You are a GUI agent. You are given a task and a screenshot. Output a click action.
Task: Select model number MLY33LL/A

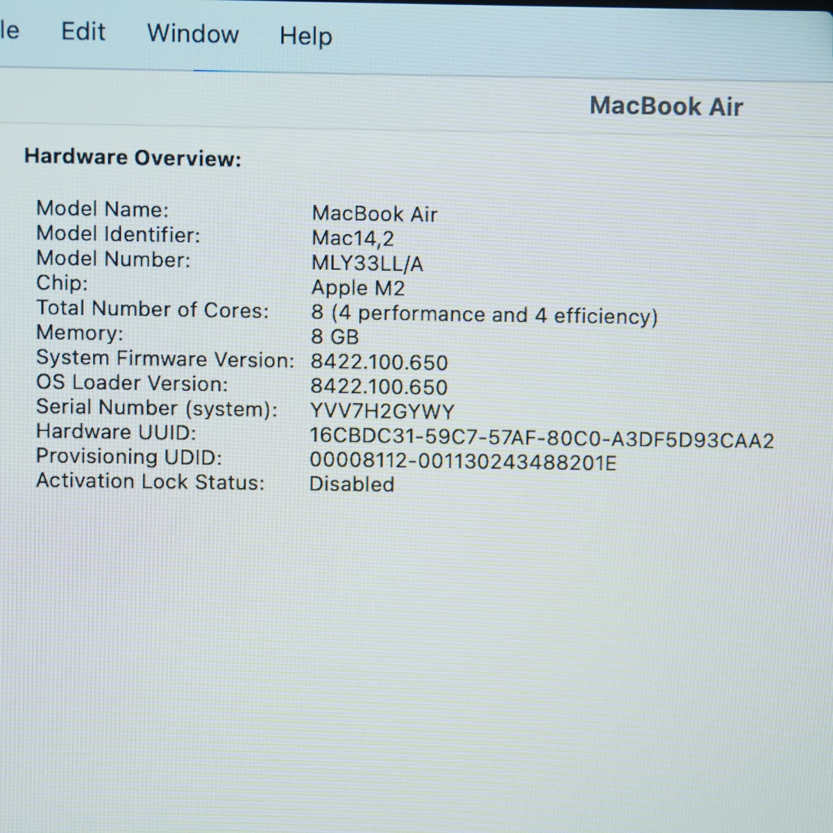click(367, 264)
